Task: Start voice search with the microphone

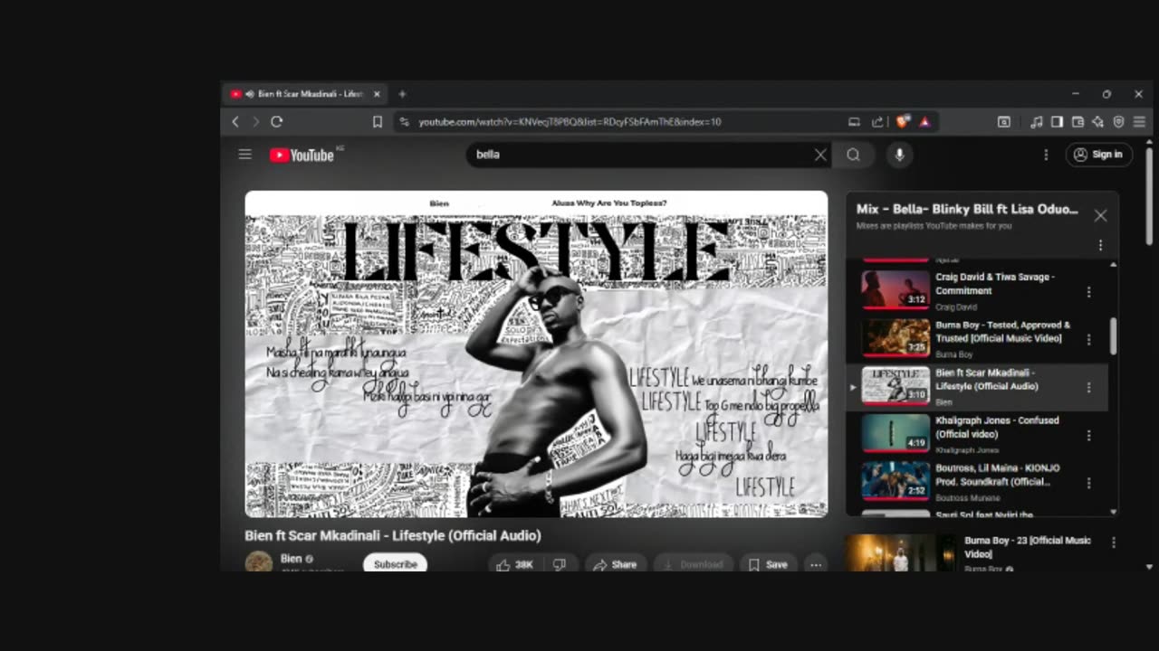Action: (x=899, y=155)
